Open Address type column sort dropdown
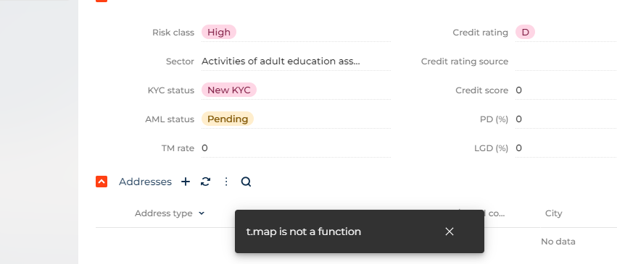The width and height of the screenshot is (617, 264). [x=202, y=213]
